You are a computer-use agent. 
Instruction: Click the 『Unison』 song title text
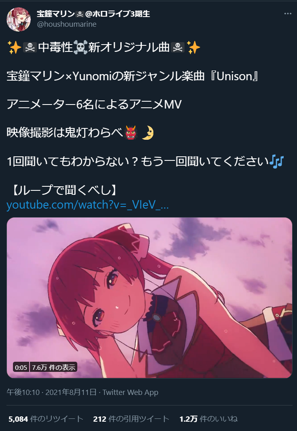pos(234,76)
